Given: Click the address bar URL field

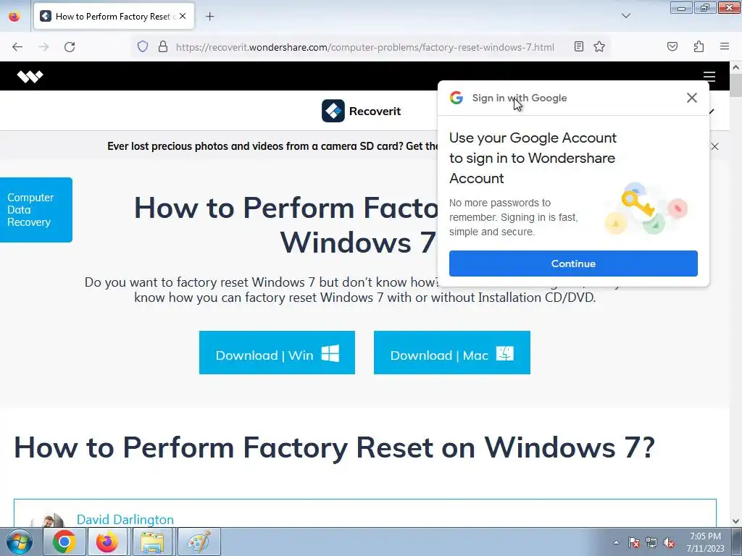Looking at the screenshot, I should (x=364, y=47).
